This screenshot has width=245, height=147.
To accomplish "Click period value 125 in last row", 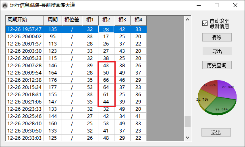I will pos(53,138).
